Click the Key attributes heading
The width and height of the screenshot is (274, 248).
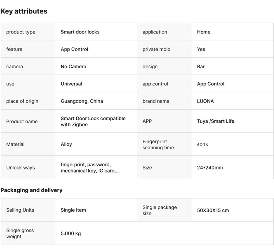(24, 11)
